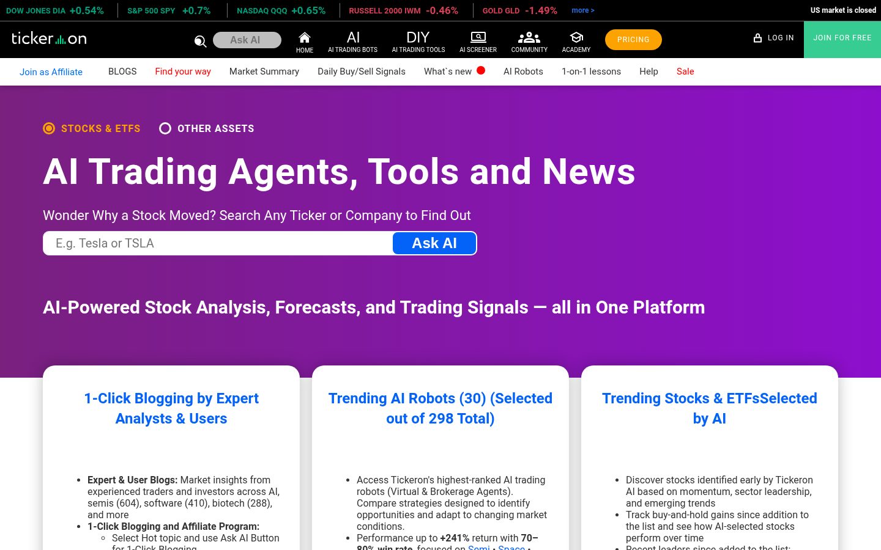Click the red dot next to What's new
The image size is (881, 550).
481,70
